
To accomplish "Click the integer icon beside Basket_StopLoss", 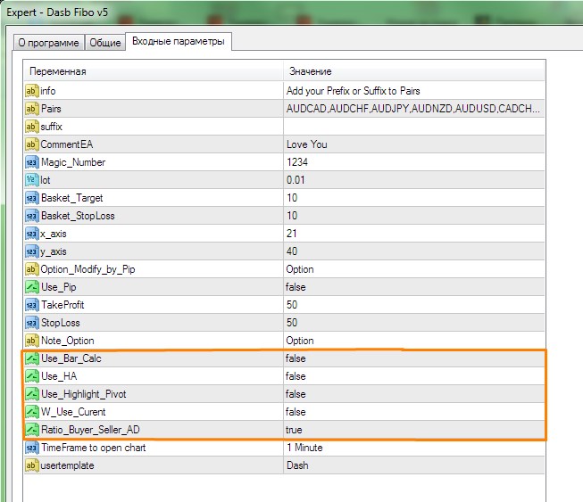I will pyautogui.click(x=32, y=216).
